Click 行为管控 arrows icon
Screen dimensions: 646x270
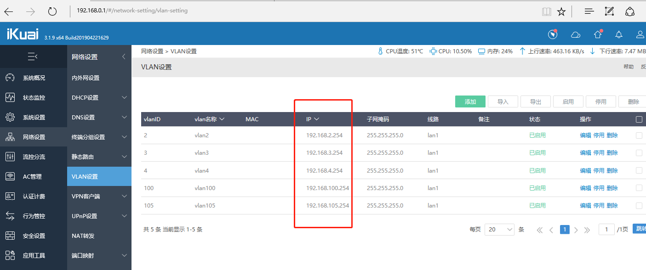pyautogui.click(x=10, y=216)
